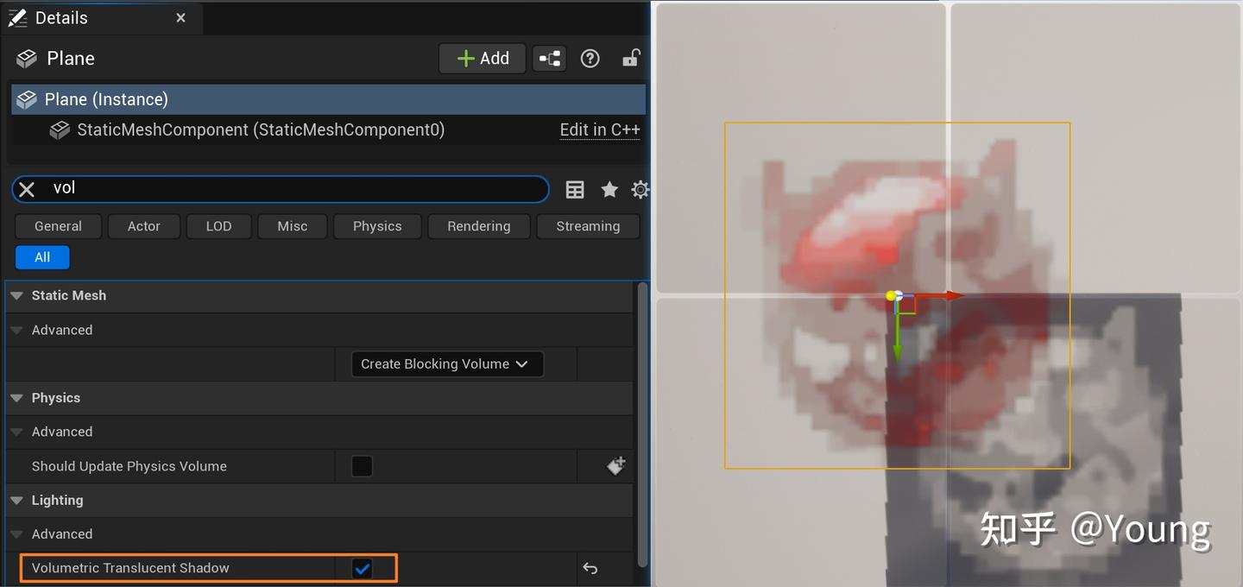Click the StaticMeshComponent cube icon

[59, 129]
